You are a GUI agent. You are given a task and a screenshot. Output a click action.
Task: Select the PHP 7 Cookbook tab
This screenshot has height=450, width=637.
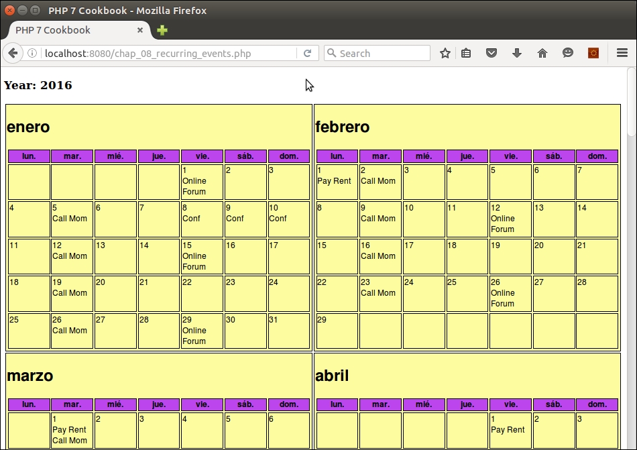[x=67, y=30]
